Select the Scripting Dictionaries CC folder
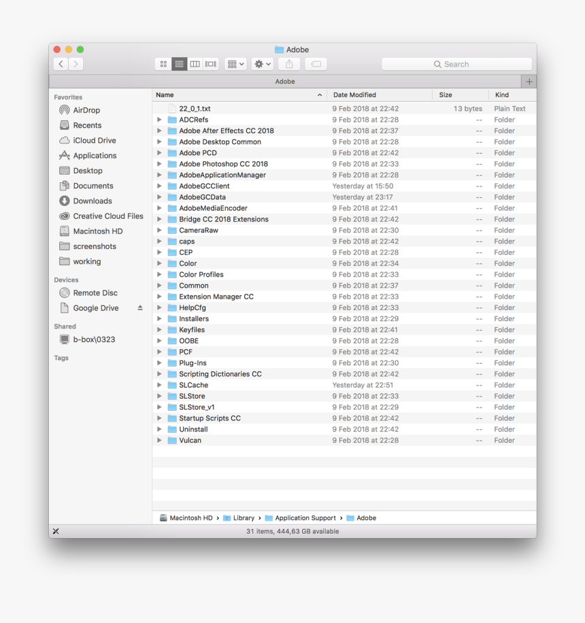 (x=344, y=374)
